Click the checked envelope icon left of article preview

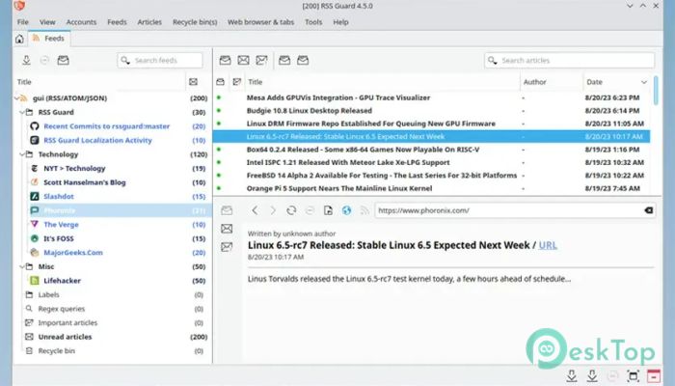click(227, 247)
